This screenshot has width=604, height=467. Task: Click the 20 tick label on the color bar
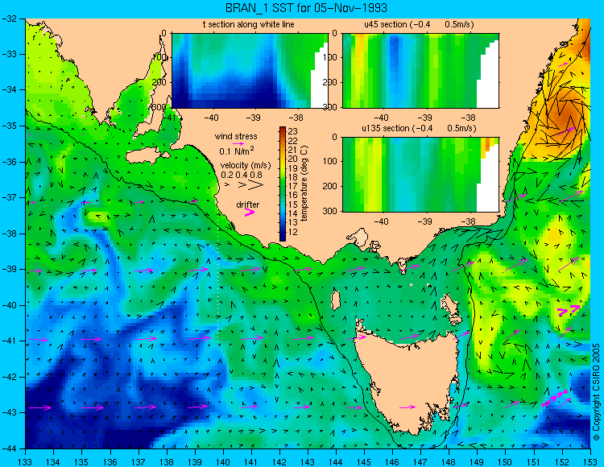point(293,159)
